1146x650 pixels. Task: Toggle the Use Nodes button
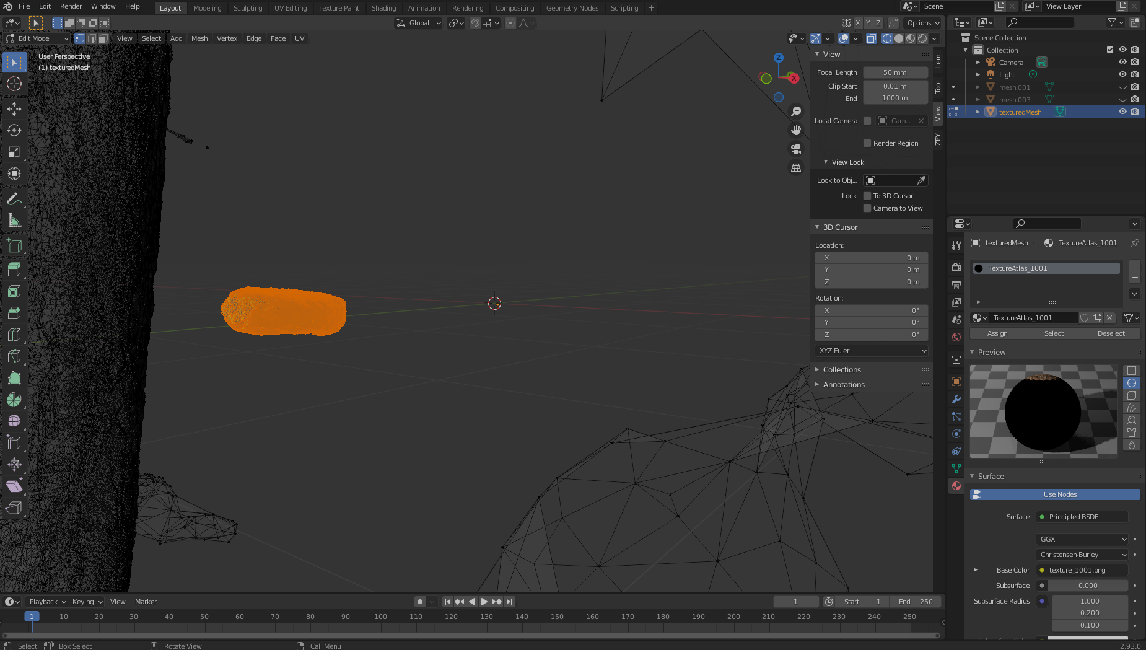point(1055,494)
